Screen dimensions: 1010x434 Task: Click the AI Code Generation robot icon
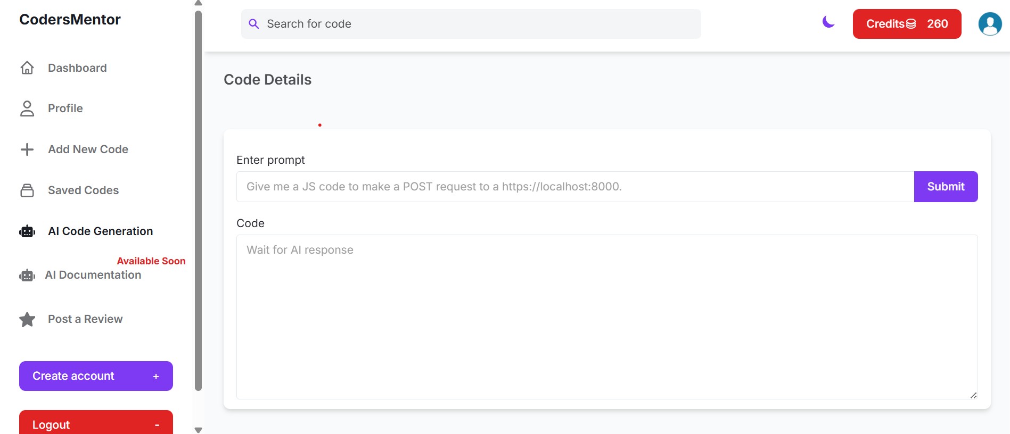27,231
